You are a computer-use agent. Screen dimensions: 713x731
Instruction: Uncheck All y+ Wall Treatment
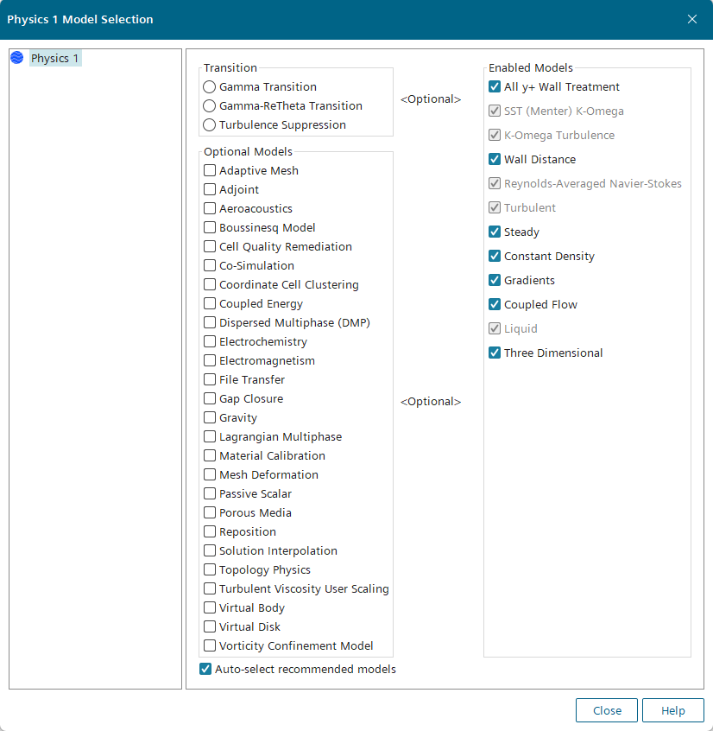click(495, 87)
